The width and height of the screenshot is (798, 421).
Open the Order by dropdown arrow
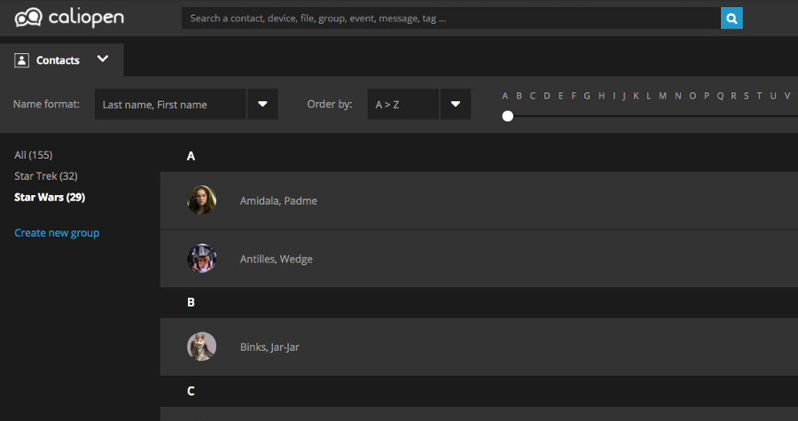pyautogui.click(x=455, y=104)
